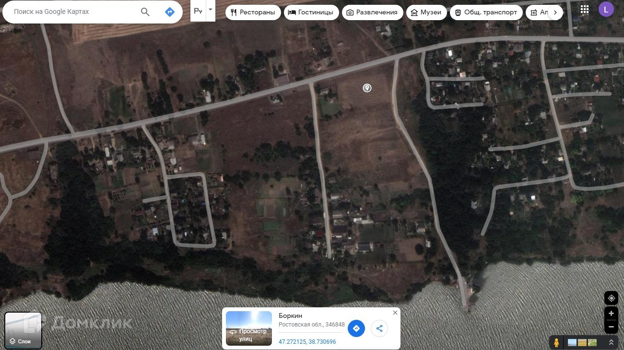Viewport: 624px width, 350px height.
Task: Expand the imagery strip with the double chevron
Action: [611, 343]
